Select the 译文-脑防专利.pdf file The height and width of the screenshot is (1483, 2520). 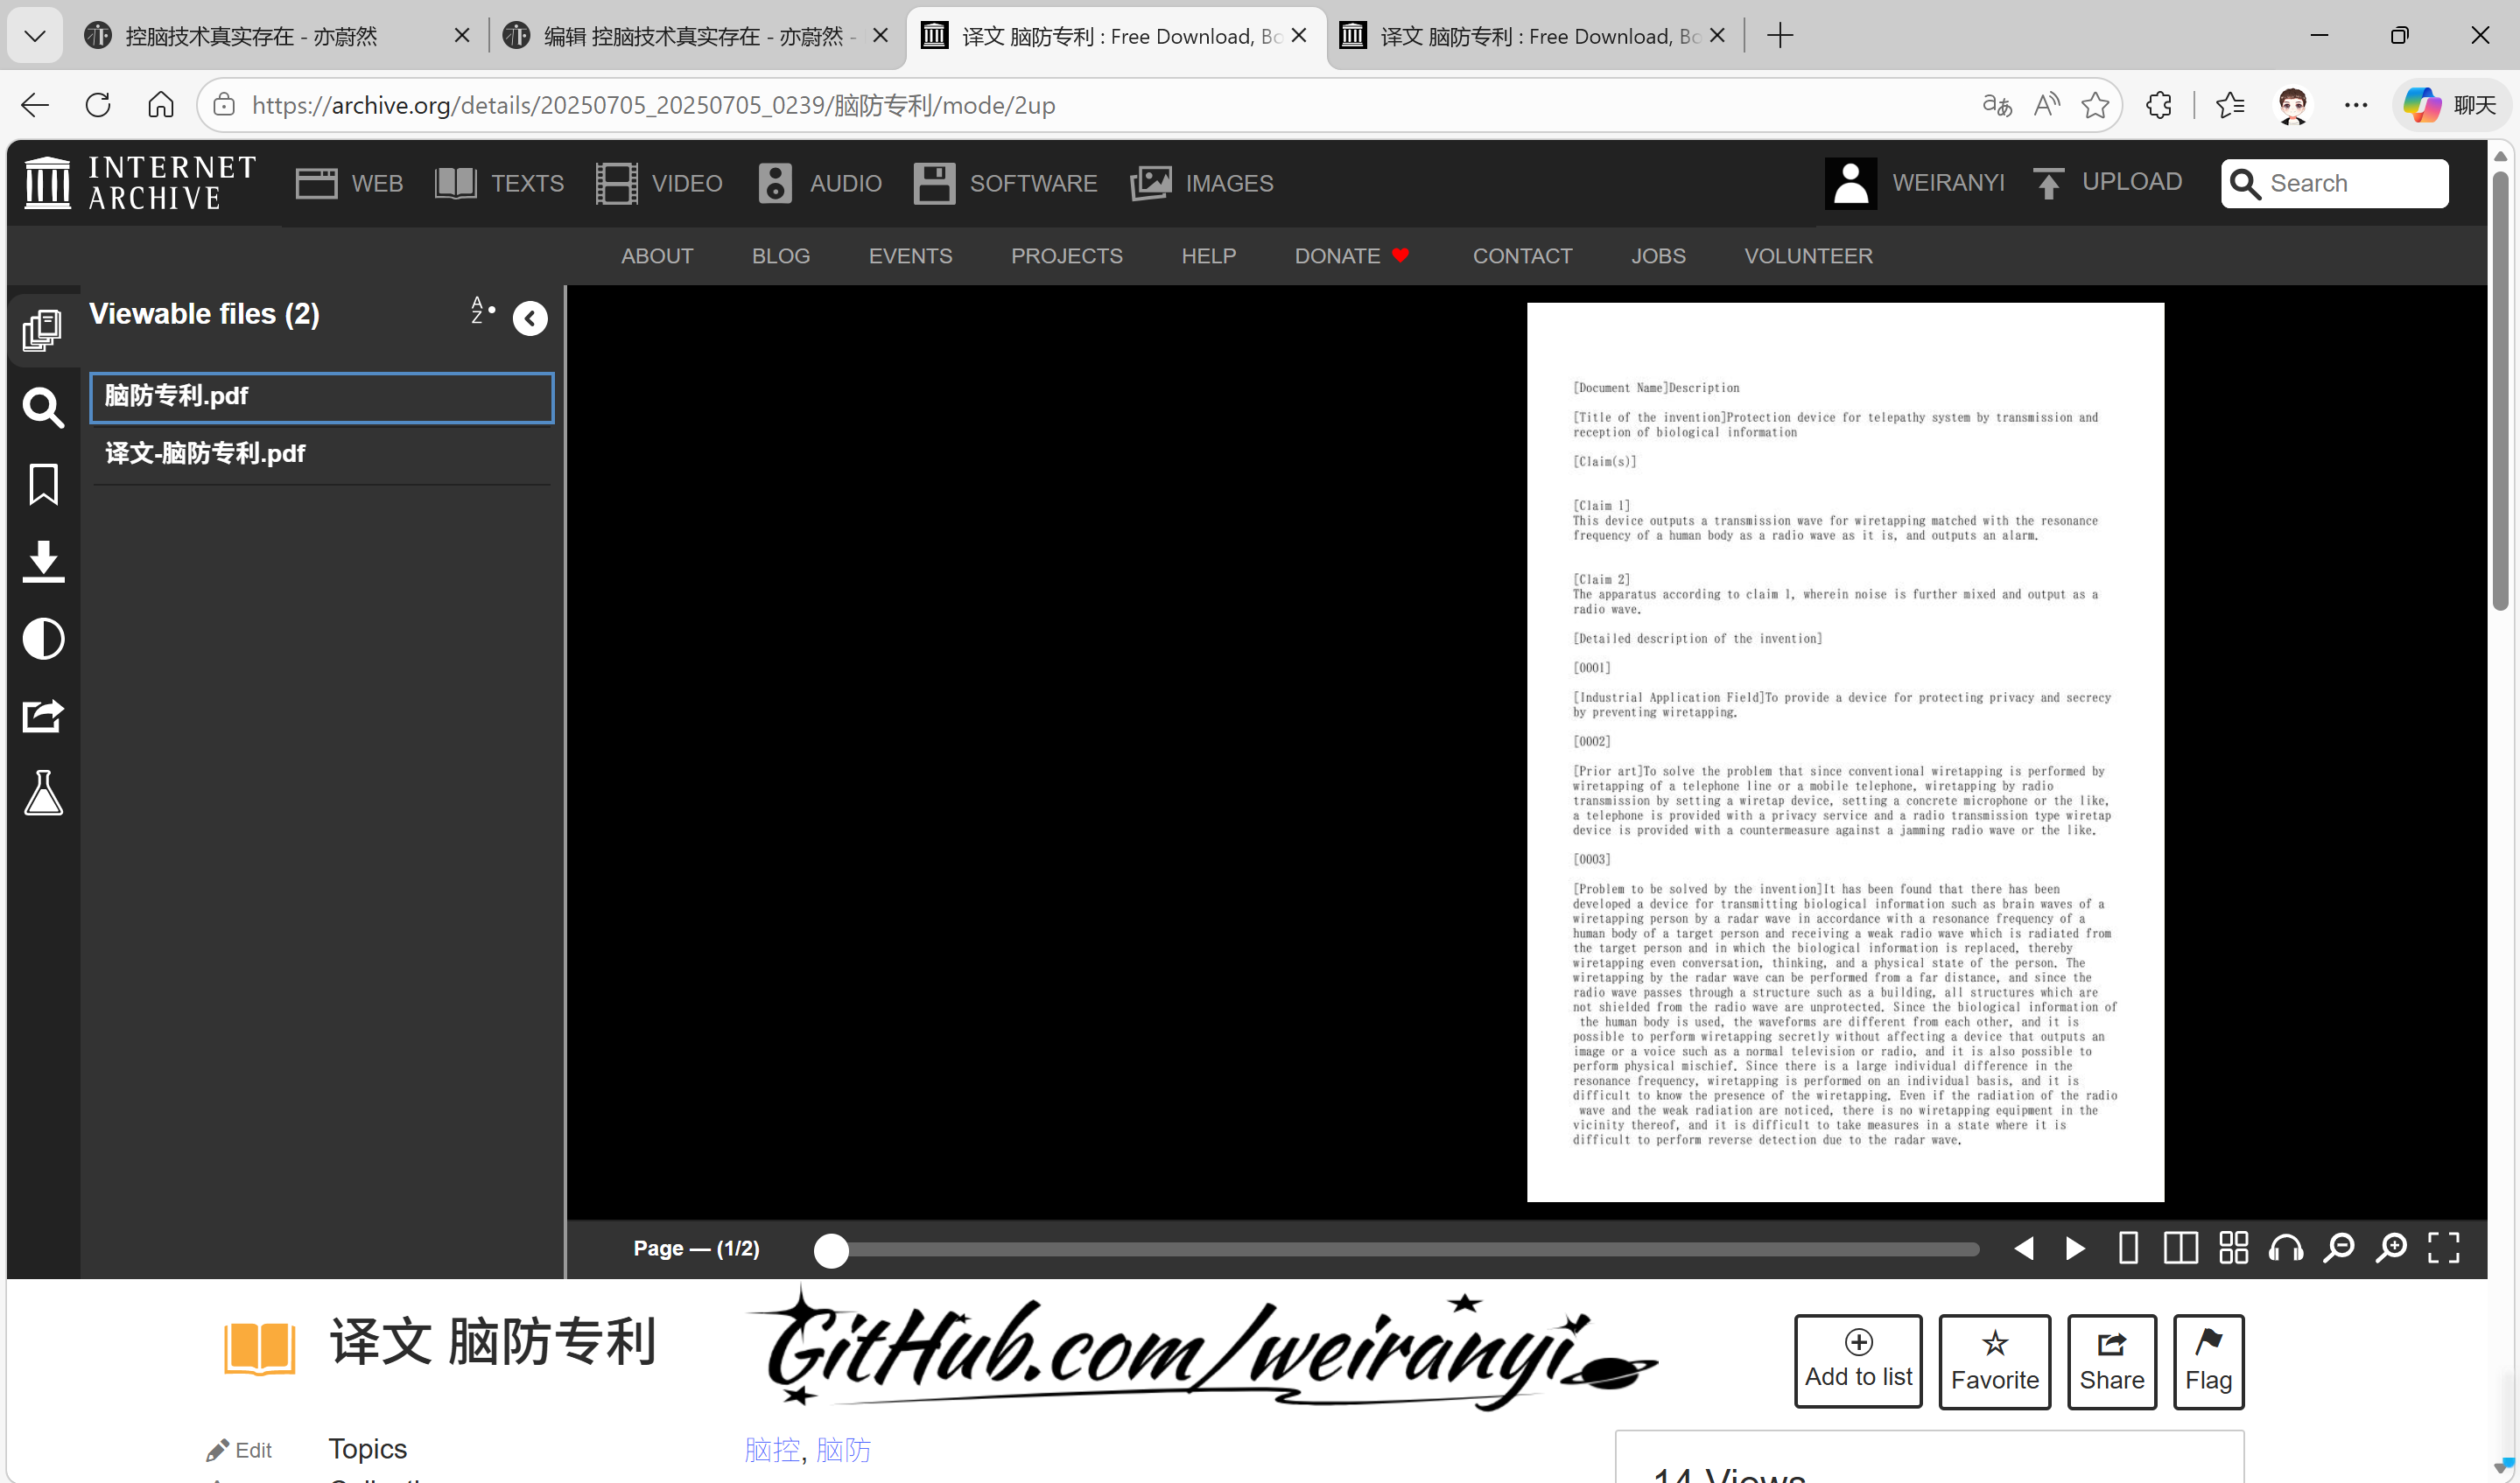tap(204, 454)
